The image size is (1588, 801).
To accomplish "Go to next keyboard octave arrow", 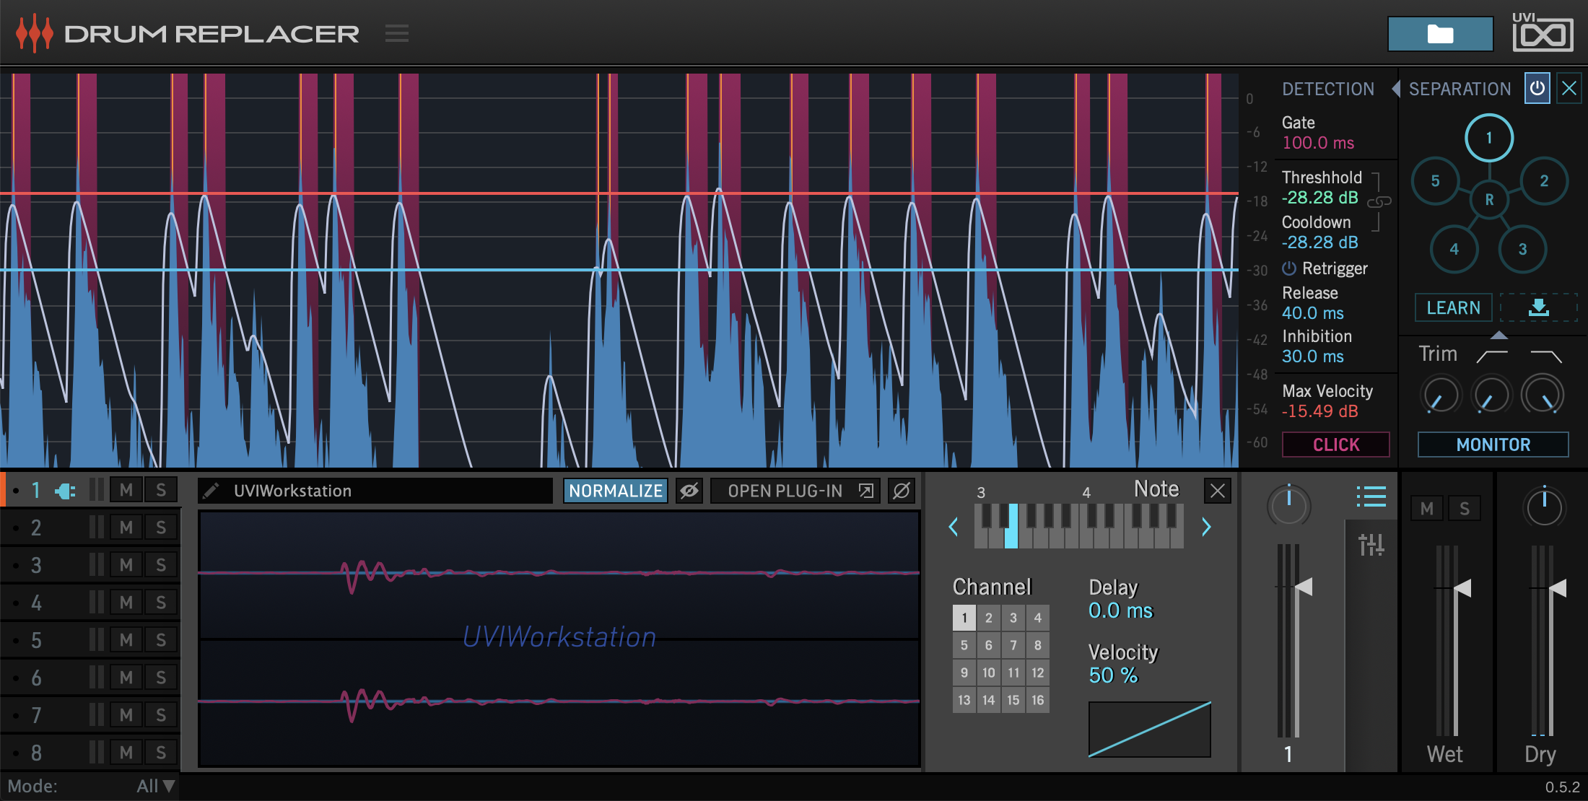I will [1206, 527].
